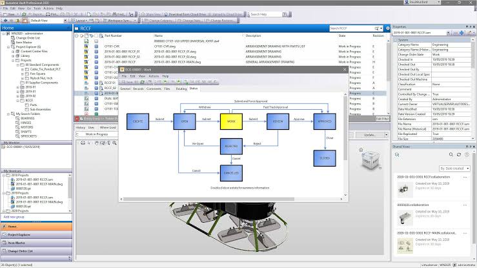This screenshot has width=477, height=268.
Task: Open the more options menu for RCCF.collaboration
Action: coord(465,177)
